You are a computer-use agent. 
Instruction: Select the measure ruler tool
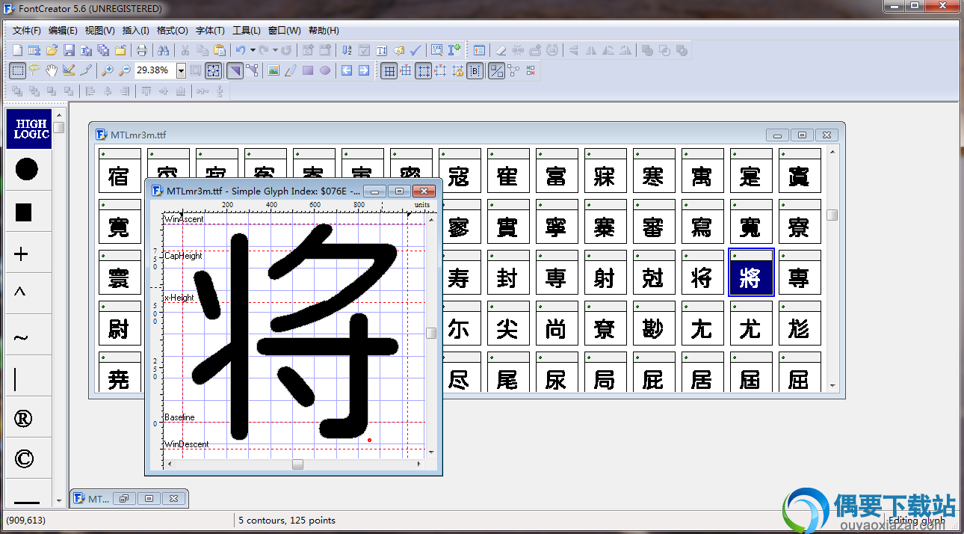point(69,70)
